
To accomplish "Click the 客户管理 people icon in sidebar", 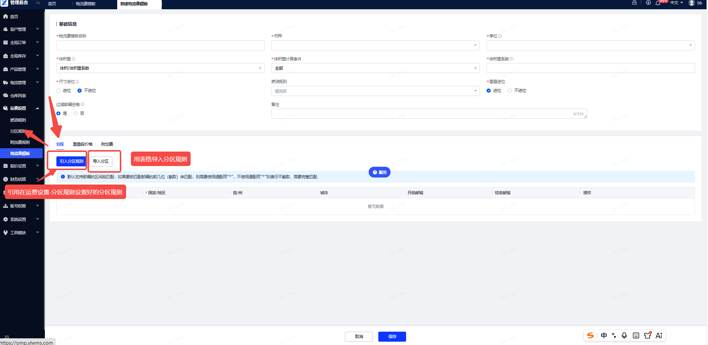I will tap(6, 29).
